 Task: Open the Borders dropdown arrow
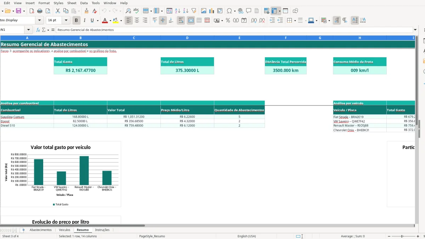tap(295, 21)
